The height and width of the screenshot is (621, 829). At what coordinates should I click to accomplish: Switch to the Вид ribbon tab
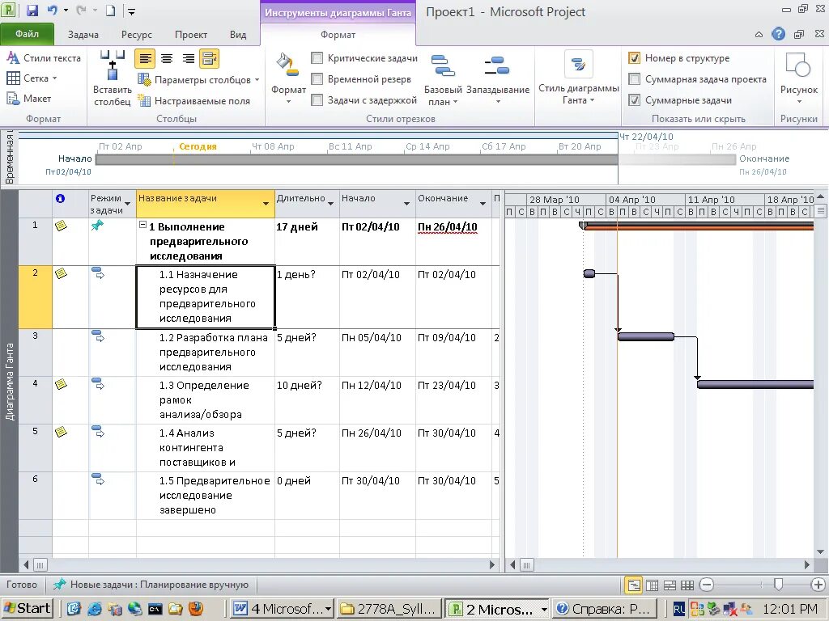click(x=238, y=35)
